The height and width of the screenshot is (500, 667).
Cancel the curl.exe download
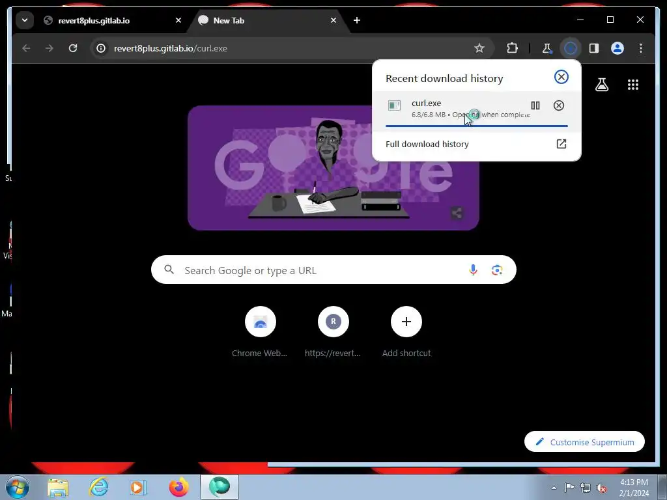pos(558,105)
